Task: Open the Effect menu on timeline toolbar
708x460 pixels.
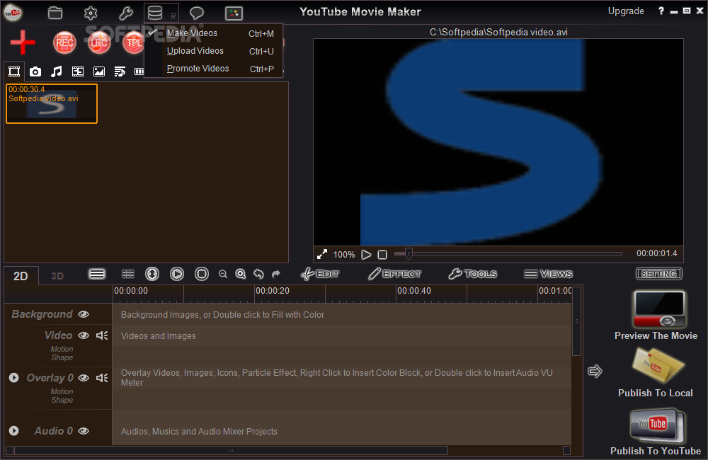Action: pos(395,274)
